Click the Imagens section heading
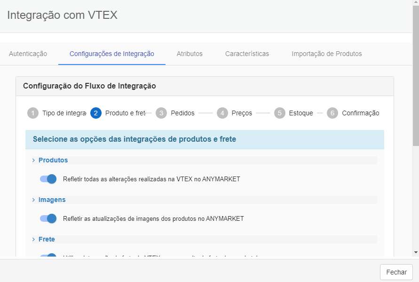Viewport: 419px width, 282px height. click(52, 200)
